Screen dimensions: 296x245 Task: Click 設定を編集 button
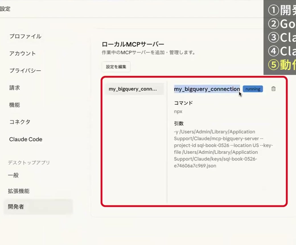point(116,67)
